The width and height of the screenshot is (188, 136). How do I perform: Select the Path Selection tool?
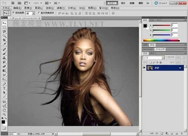[x=4, y=92]
